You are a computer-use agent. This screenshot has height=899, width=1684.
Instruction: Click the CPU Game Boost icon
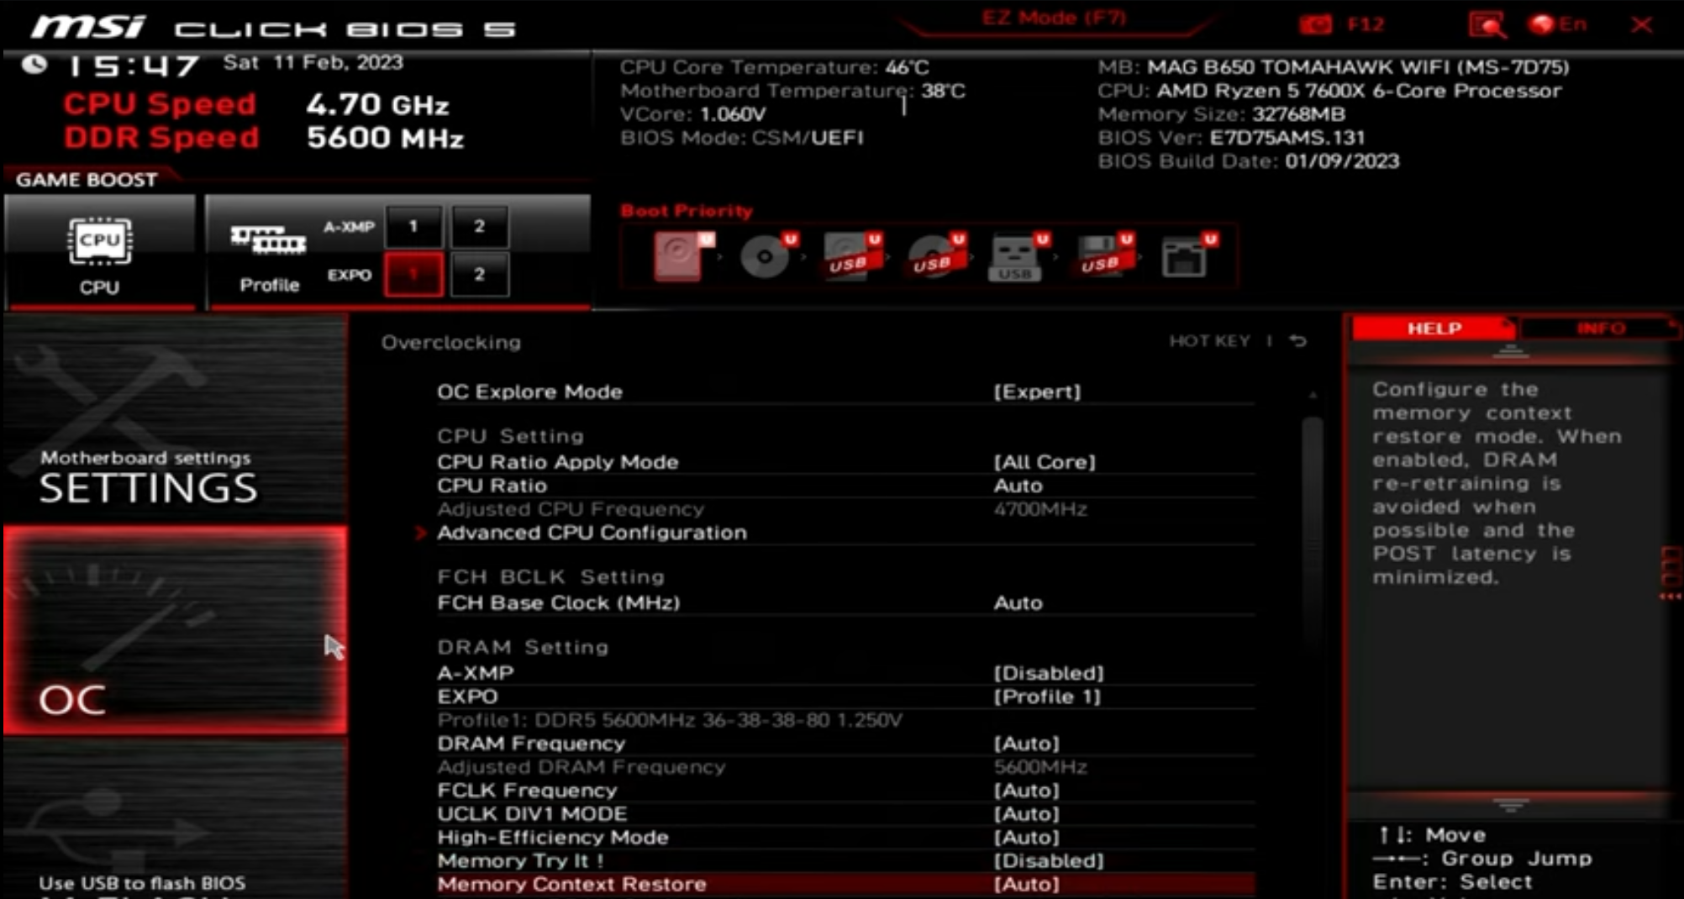tap(99, 243)
